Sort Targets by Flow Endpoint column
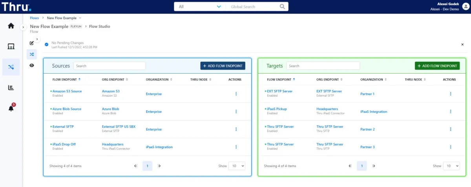This screenshot has height=187, width=471. tap(281, 79)
